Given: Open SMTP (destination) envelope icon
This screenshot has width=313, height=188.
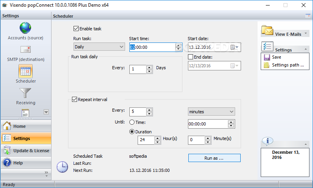Looking at the screenshot, I should 26,49.
